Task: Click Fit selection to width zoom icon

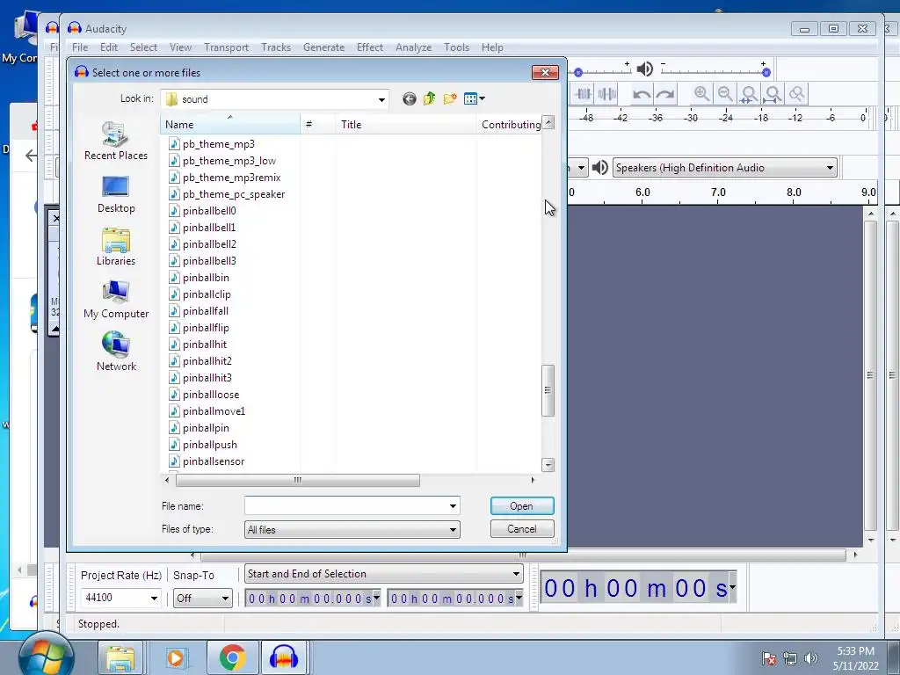Action: pyautogui.click(x=749, y=94)
